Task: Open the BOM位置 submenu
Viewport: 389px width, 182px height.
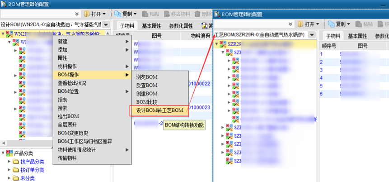Action: pos(92,91)
